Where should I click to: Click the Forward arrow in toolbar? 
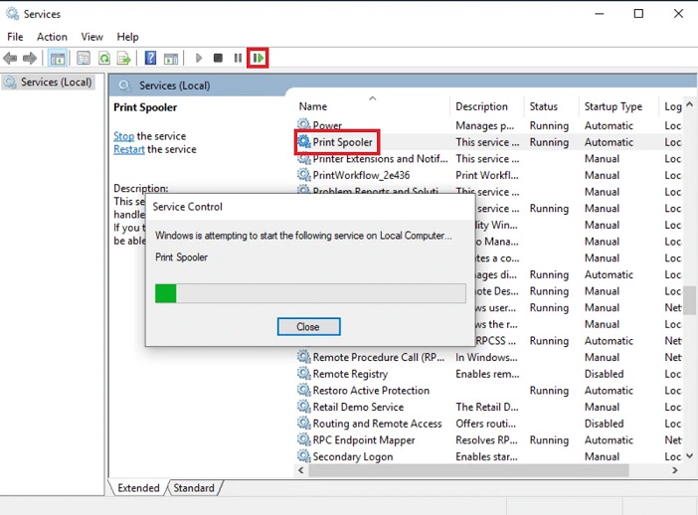(x=30, y=58)
